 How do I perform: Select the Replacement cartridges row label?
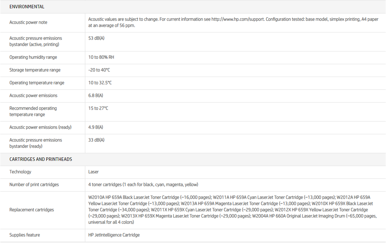(31, 210)
